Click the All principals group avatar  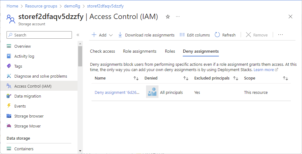[x=152, y=92]
